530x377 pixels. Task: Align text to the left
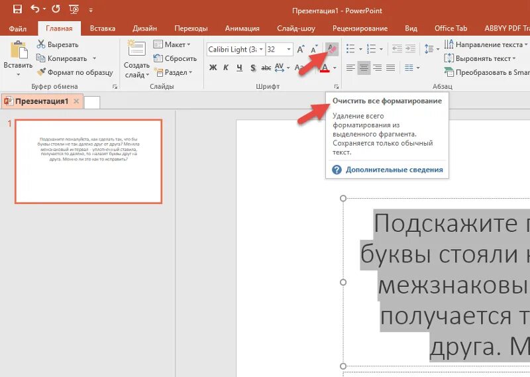[350, 68]
